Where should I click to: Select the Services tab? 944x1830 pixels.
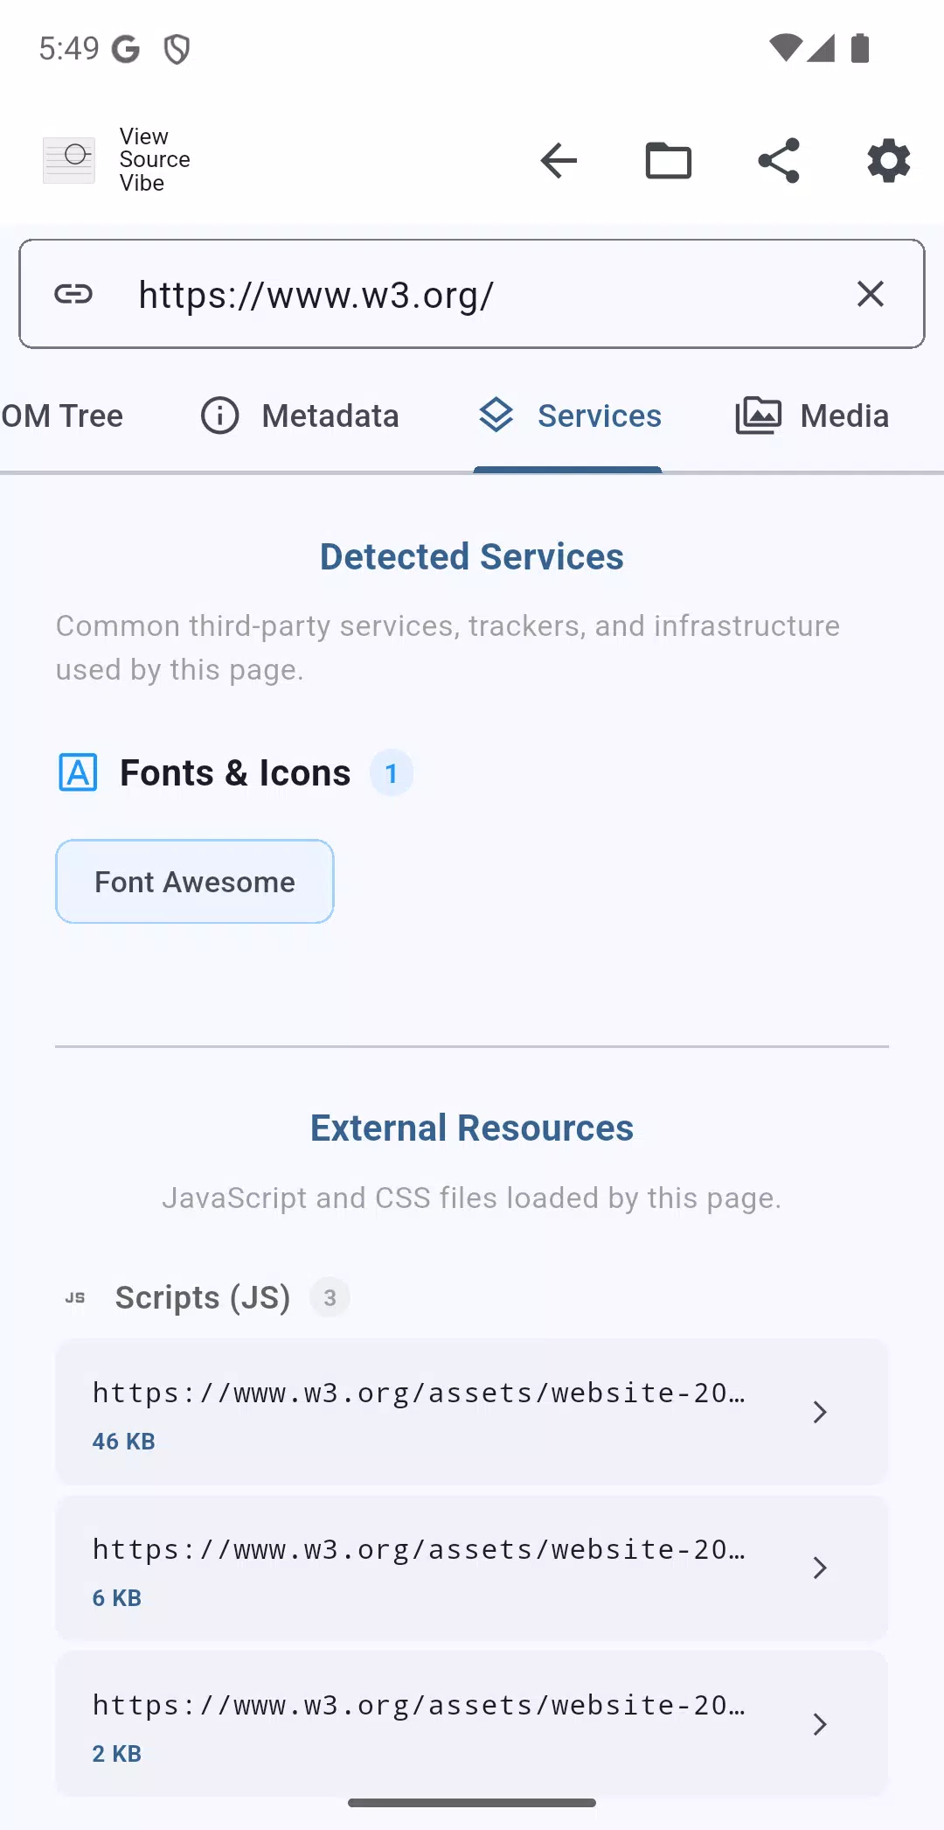(568, 416)
